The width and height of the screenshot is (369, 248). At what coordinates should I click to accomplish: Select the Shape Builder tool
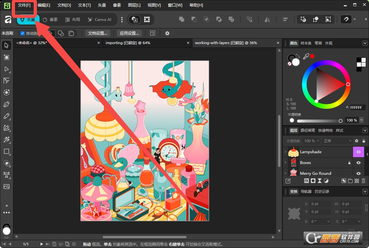pos(7,163)
